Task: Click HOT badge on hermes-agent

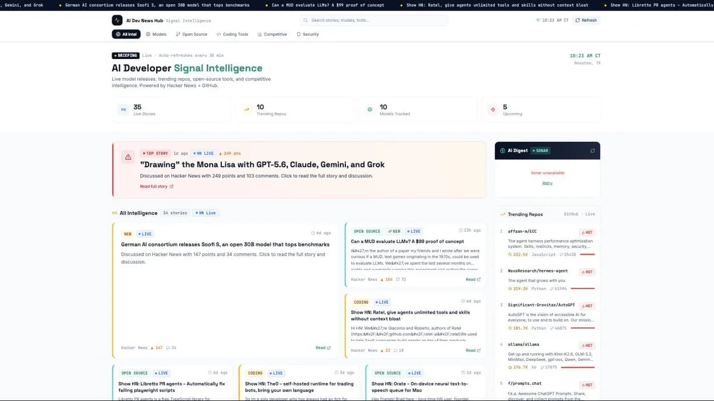Action: pyautogui.click(x=587, y=272)
